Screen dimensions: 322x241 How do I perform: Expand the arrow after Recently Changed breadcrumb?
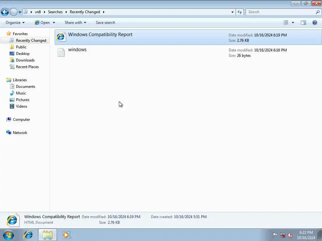point(104,12)
